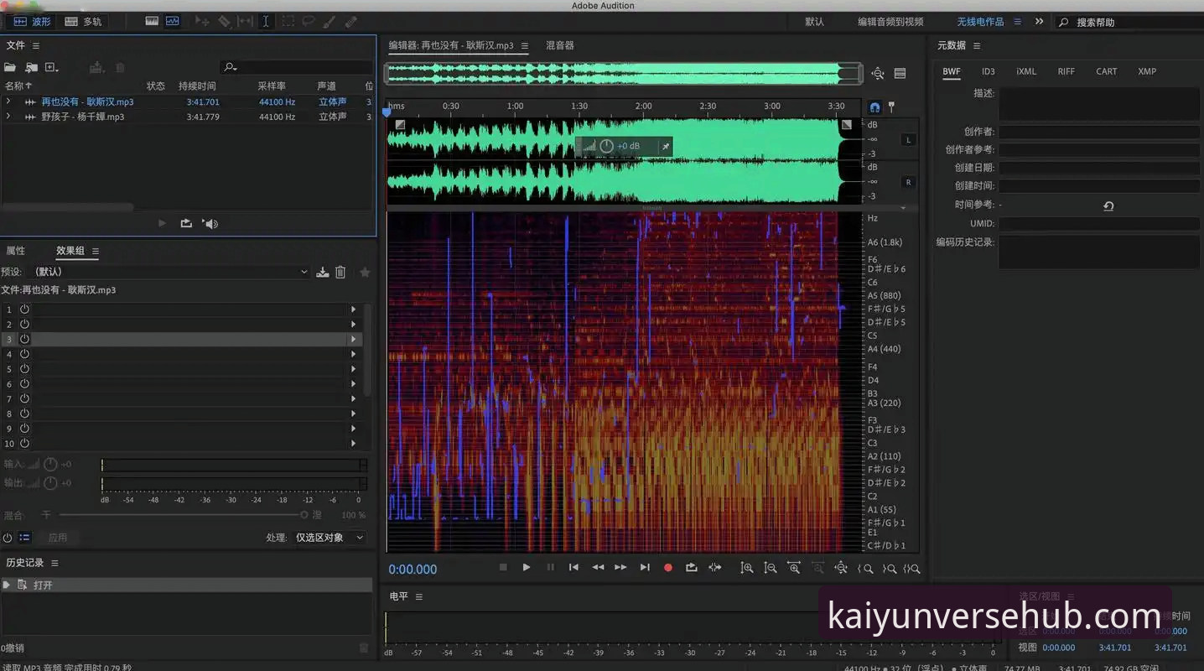Start recording with the red record button
Screen dimensions: 1204x671
coord(667,567)
